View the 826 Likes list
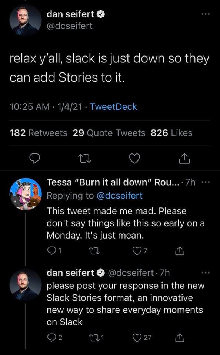The width and height of the screenshot is (220, 355). pyautogui.click(x=170, y=132)
